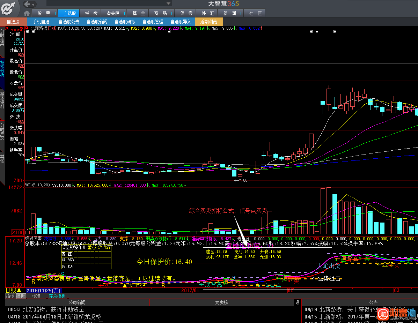Image resolution: width=418 pixels, height=323 pixels.
Task: Open the 新闻 menu tab
Action: [229, 13]
